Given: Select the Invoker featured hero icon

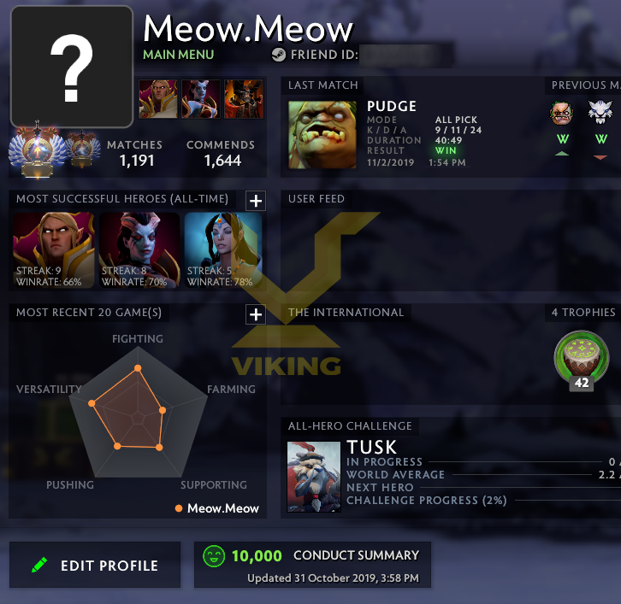Looking at the screenshot, I should click(x=158, y=99).
